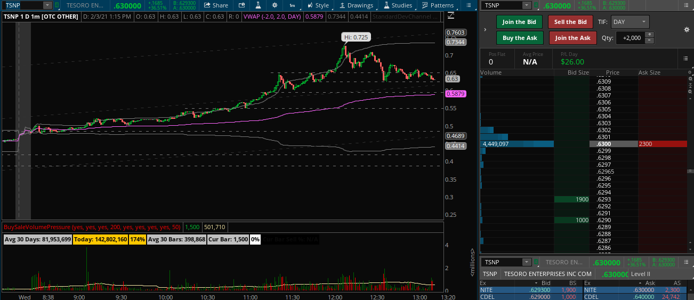Click the 1900 bid size cell
This screenshot has height=300, width=694.
click(x=572, y=199)
